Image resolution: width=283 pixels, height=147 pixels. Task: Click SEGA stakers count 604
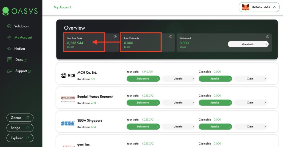tap(93, 127)
